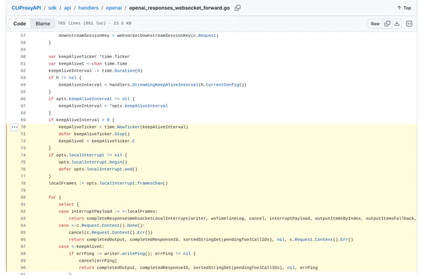Go to CLIProxyAPI repository root

tap(26, 8)
